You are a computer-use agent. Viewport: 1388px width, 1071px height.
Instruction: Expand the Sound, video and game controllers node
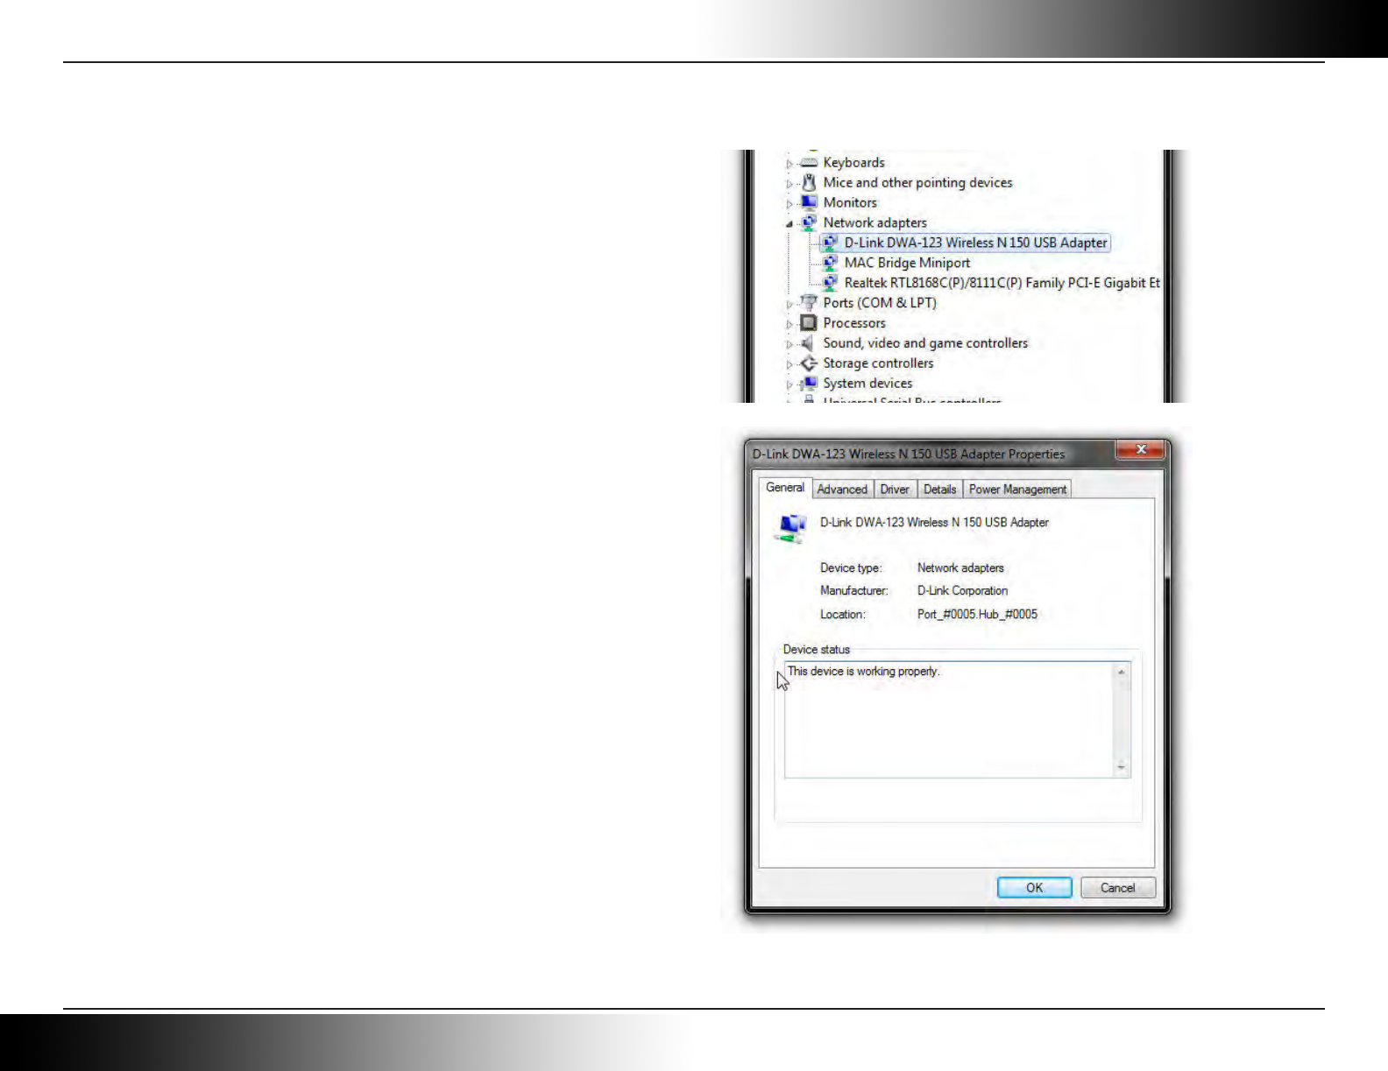790,345
